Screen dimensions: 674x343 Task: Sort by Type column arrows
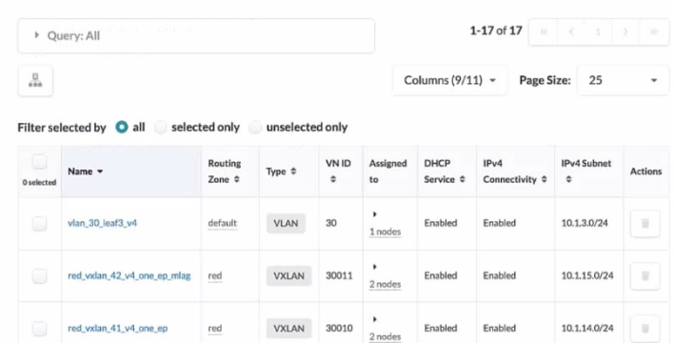click(x=293, y=171)
